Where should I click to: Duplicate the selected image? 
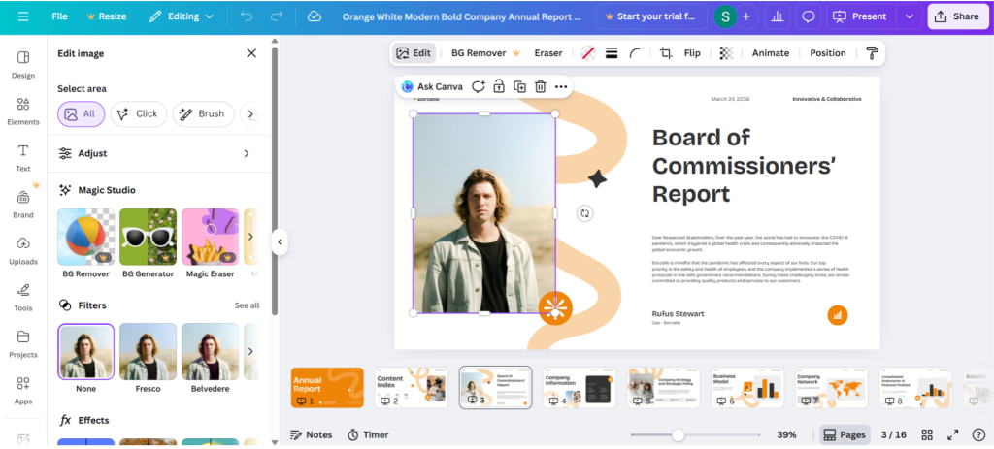520,86
